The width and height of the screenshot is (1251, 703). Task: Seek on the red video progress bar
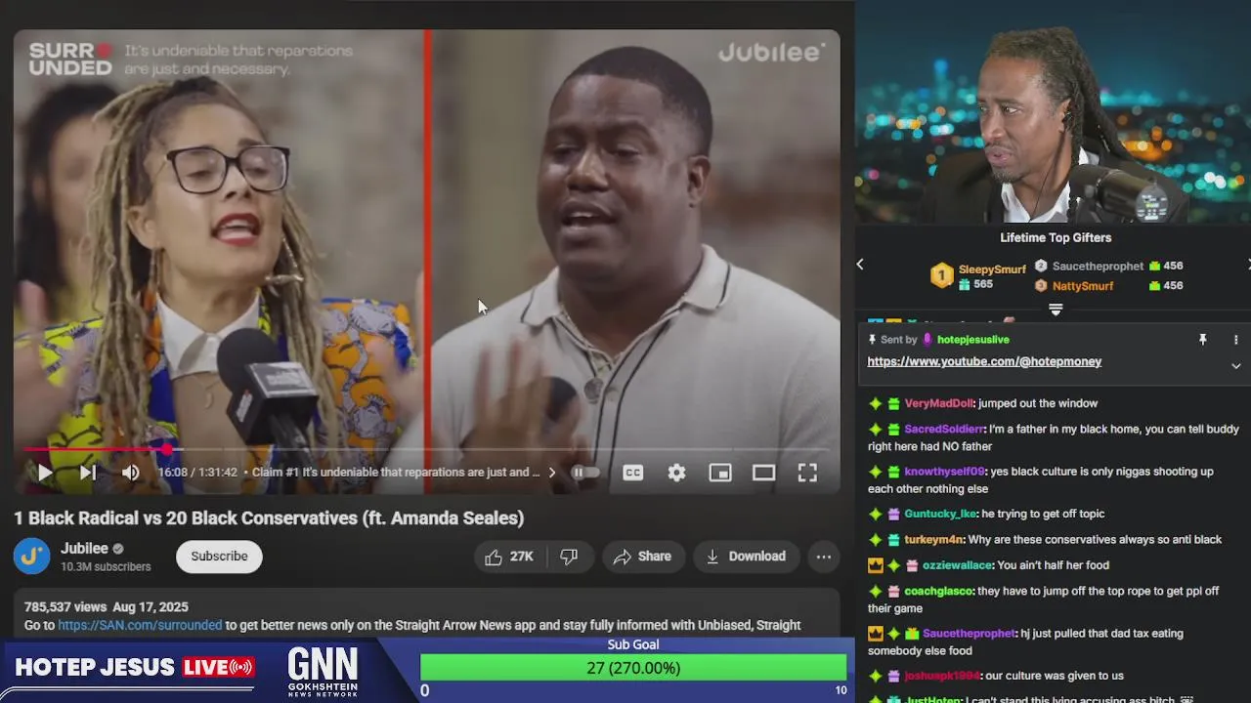(426, 449)
